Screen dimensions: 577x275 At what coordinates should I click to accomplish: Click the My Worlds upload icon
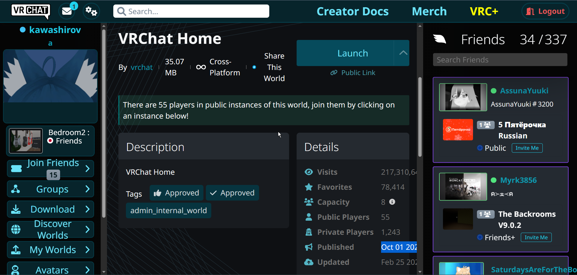pyautogui.click(x=16, y=249)
